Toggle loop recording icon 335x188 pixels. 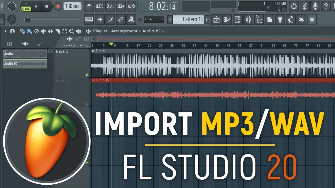pos(132,6)
